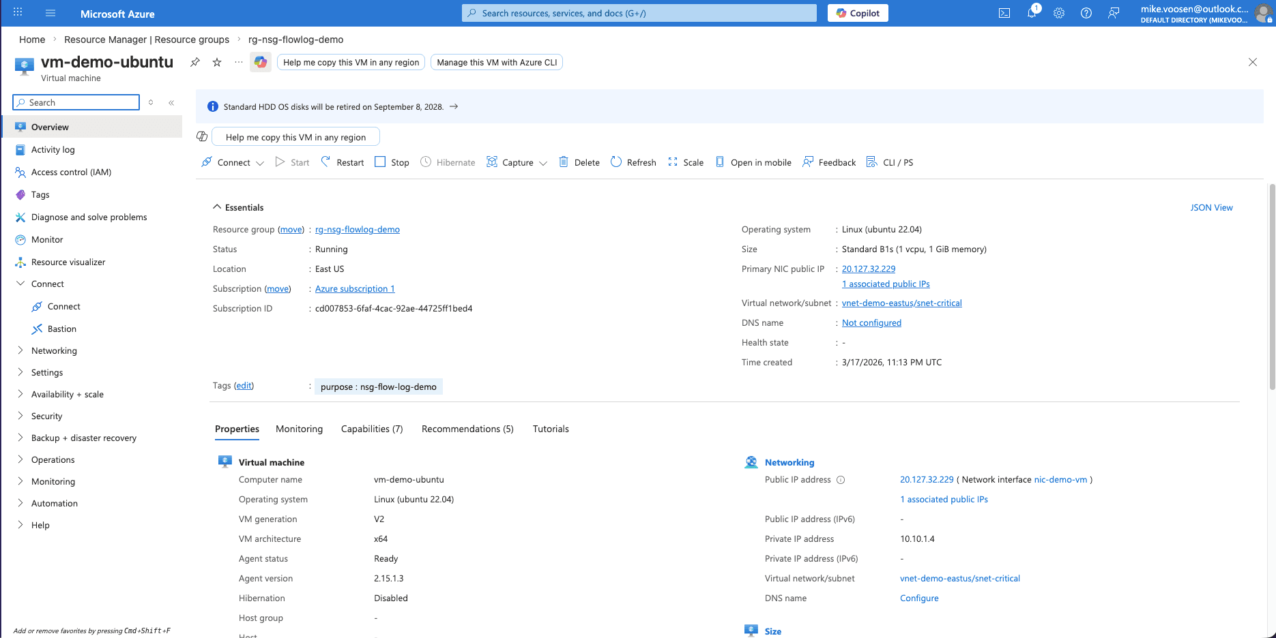Collapse the Essentials section
The height and width of the screenshot is (638, 1276).
coord(217,207)
